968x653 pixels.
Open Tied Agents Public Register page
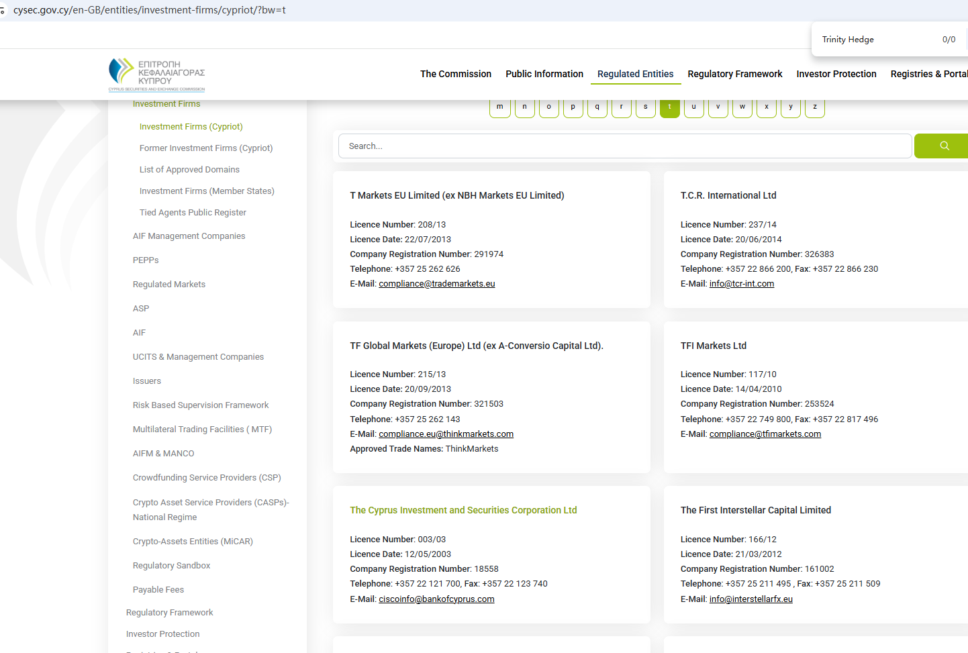click(x=193, y=213)
